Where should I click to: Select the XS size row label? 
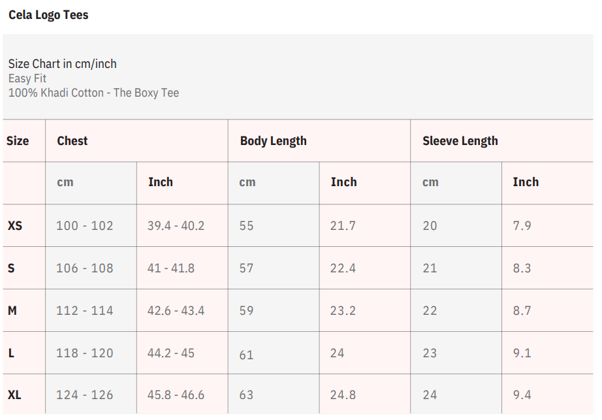[14, 225]
